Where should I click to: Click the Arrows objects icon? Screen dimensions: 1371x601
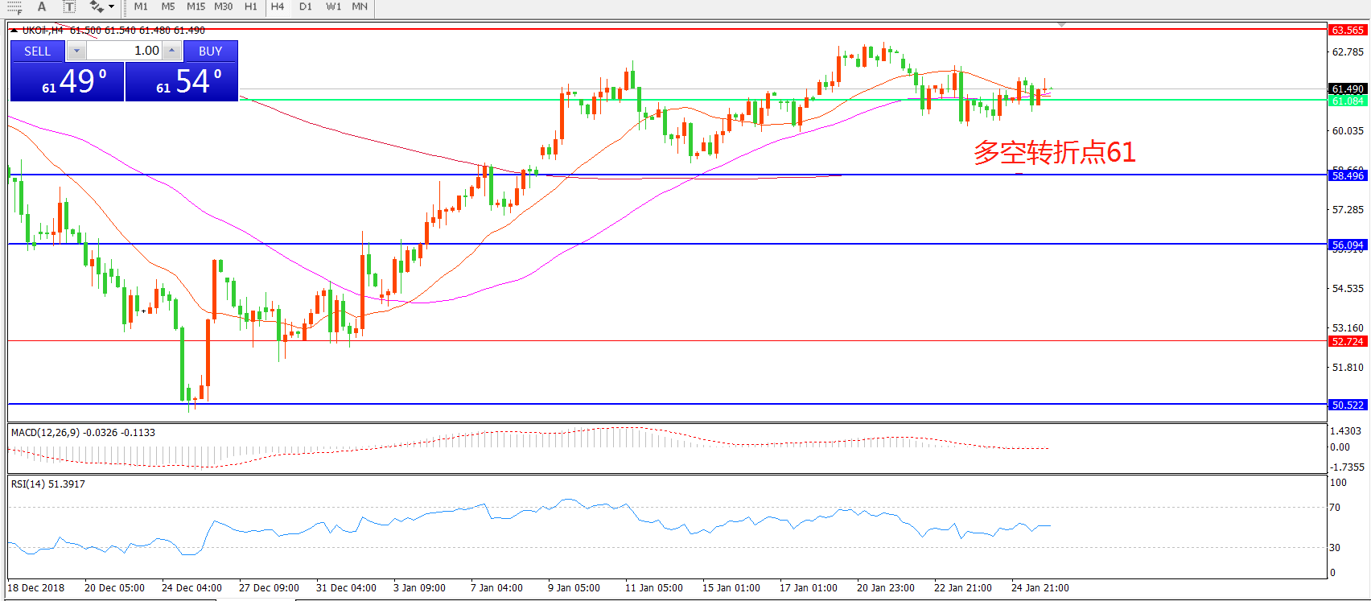(97, 6)
